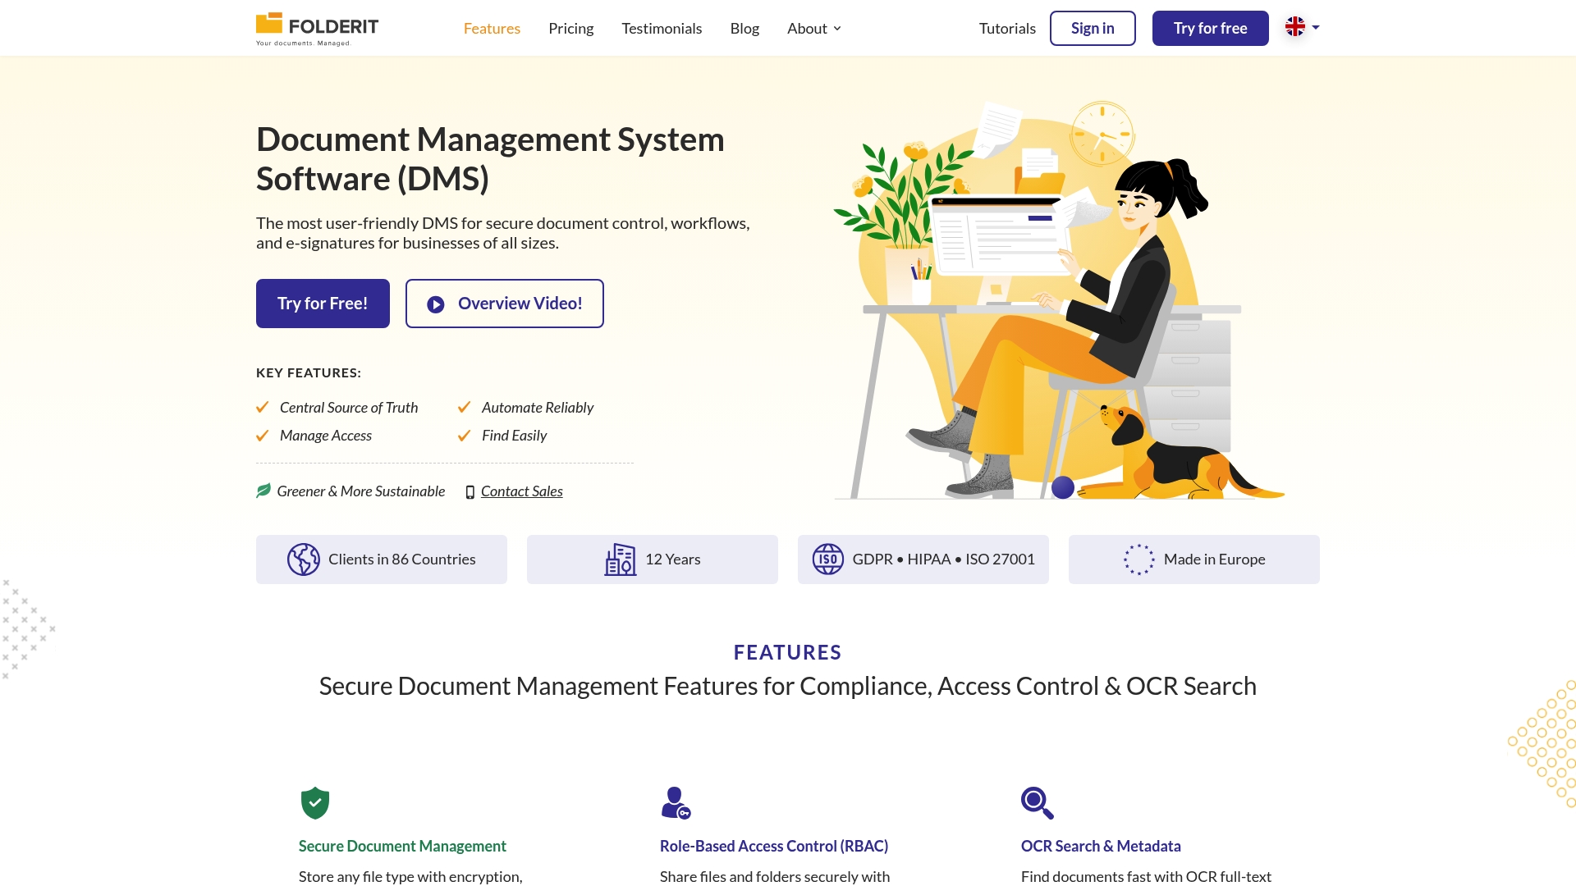Image resolution: width=1576 pixels, height=886 pixels.
Task: Open the Pricing page
Action: [570, 28]
